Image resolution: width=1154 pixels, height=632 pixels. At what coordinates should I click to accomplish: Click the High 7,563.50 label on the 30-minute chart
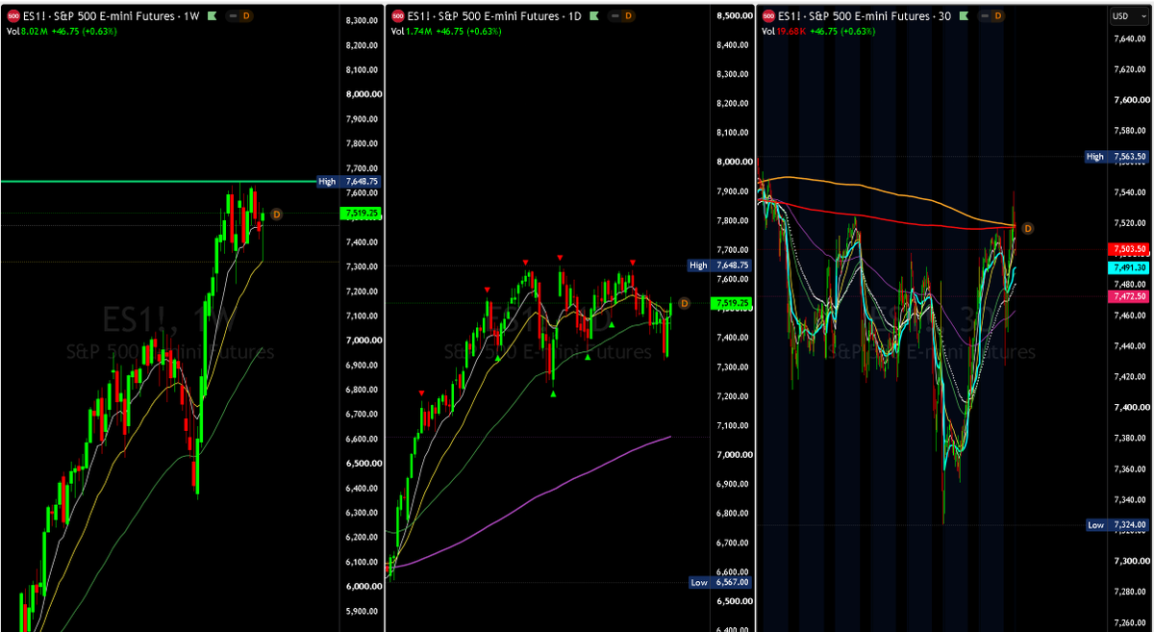tap(1116, 156)
